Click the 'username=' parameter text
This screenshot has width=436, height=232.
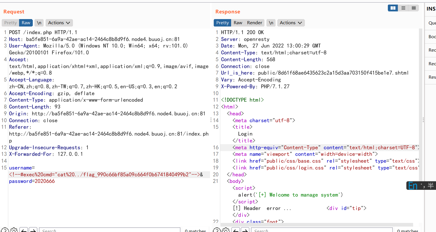click(22, 168)
